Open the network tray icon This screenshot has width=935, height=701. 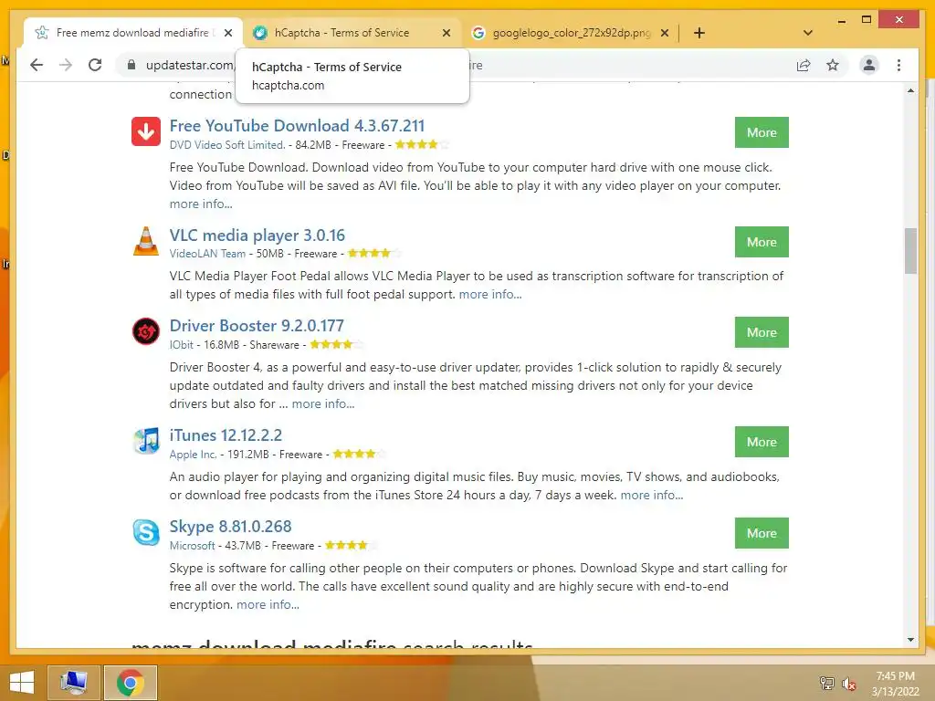coord(826,683)
